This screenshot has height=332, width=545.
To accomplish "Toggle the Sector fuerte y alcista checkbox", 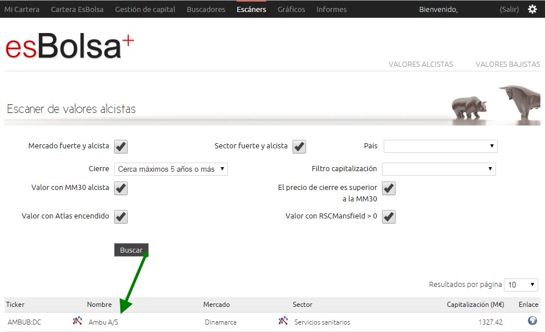I will click(x=299, y=147).
